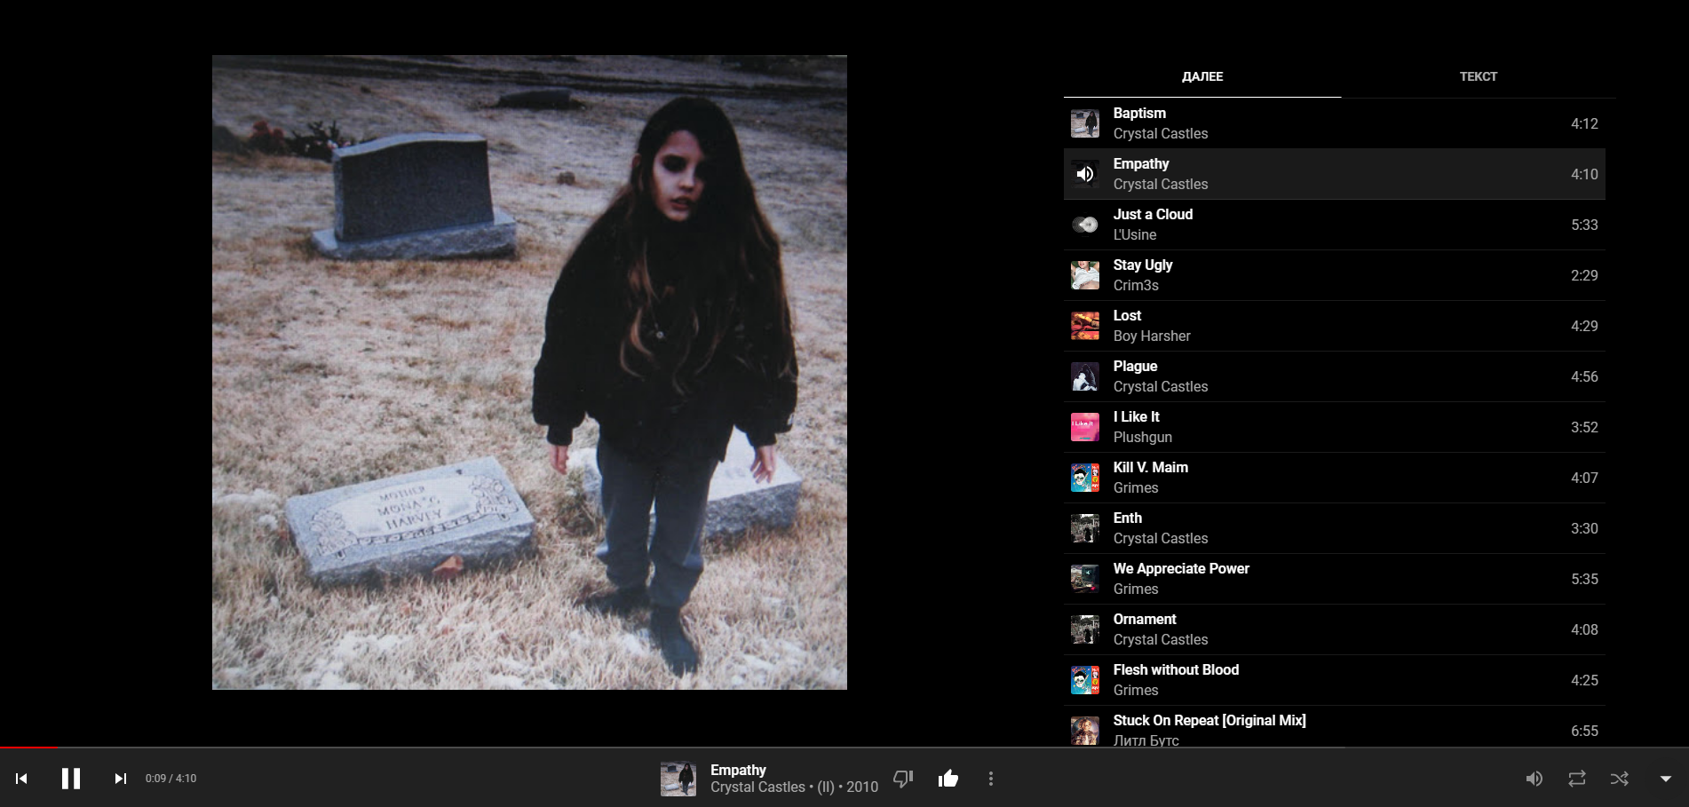
Task: Open artist Crim3s link
Action: click(1136, 285)
